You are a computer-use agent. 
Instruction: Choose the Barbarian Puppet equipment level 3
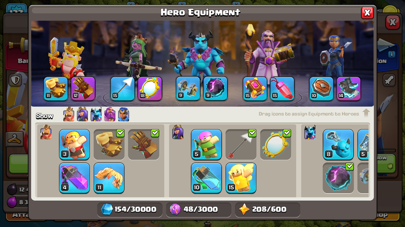pyautogui.click(x=74, y=145)
